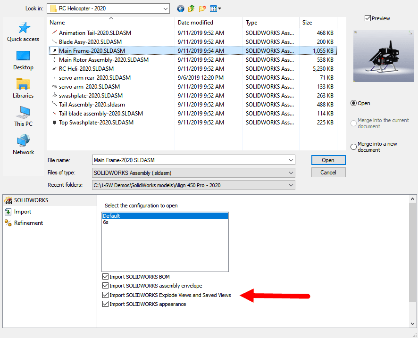Go to the Desktop location
The image size is (418, 338).
click(x=23, y=60)
